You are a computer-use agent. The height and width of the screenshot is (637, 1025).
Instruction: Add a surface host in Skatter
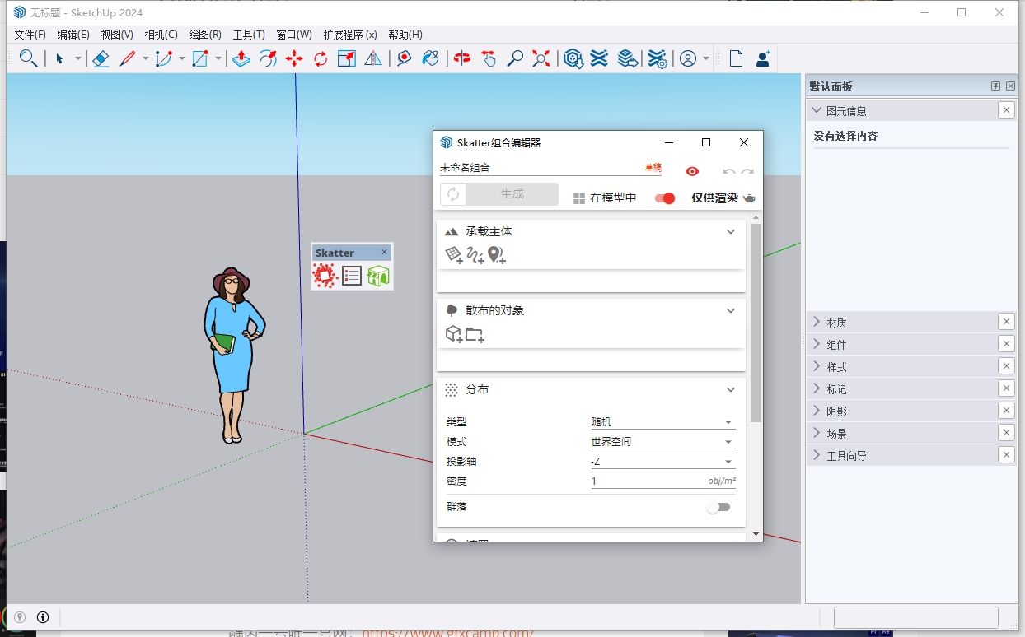[454, 255]
